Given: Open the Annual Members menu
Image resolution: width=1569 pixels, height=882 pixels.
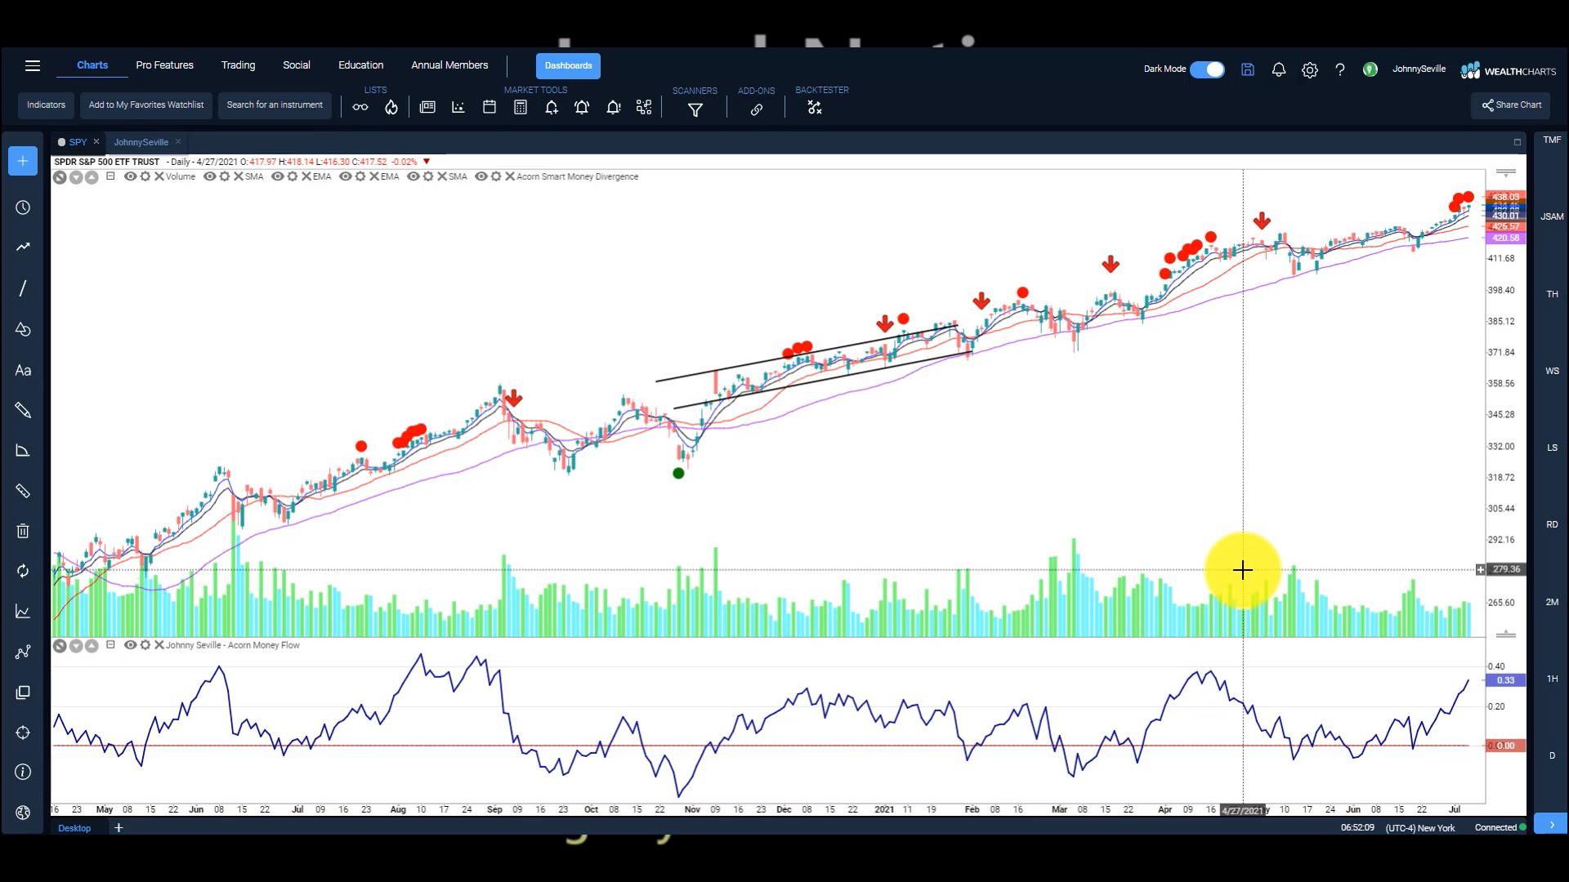Looking at the screenshot, I should coord(449,65).
